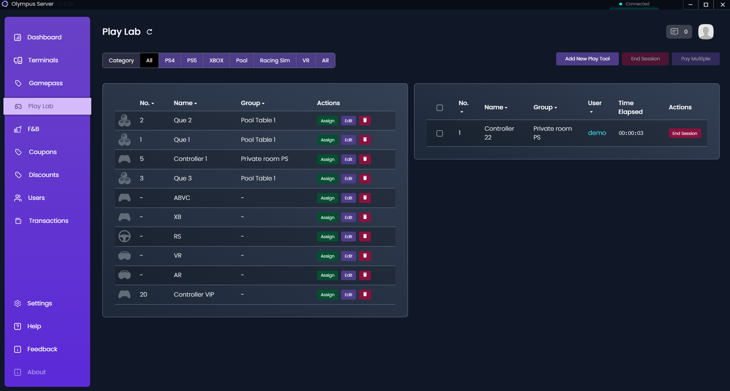730x391 pixels.
Task: Click the user profile avatar
Action: pos(706,32)
